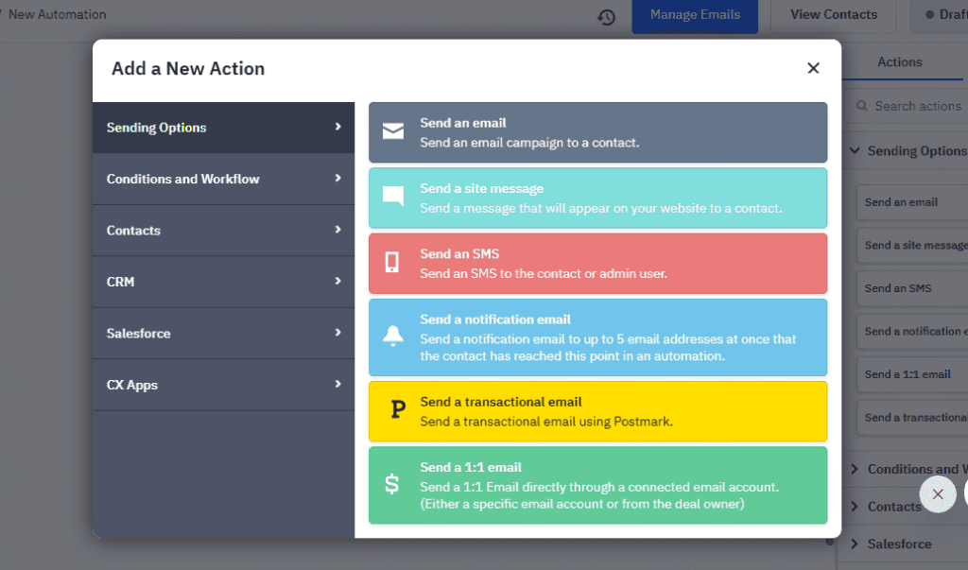Dismiss the round X floating button

937,494
